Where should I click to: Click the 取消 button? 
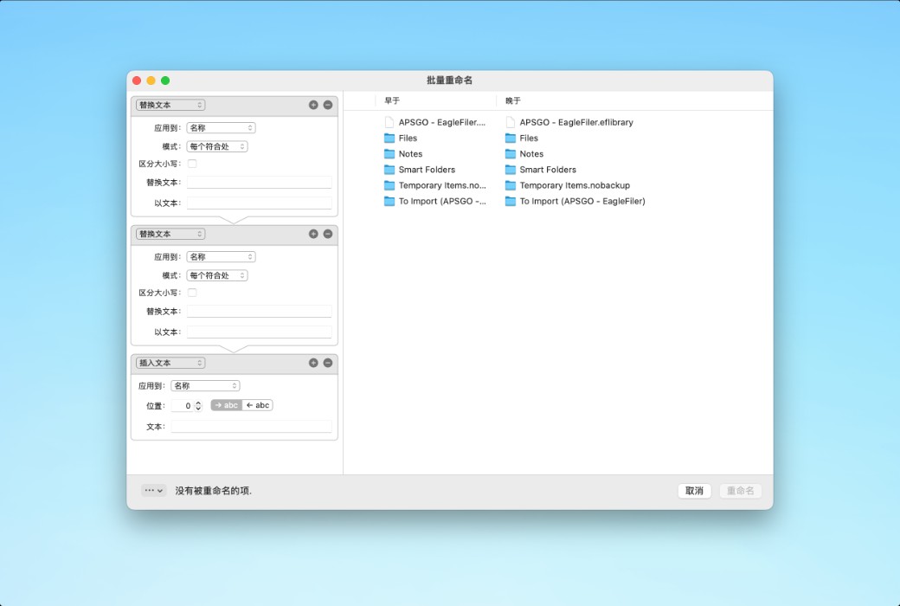click(x=695, y=491)
